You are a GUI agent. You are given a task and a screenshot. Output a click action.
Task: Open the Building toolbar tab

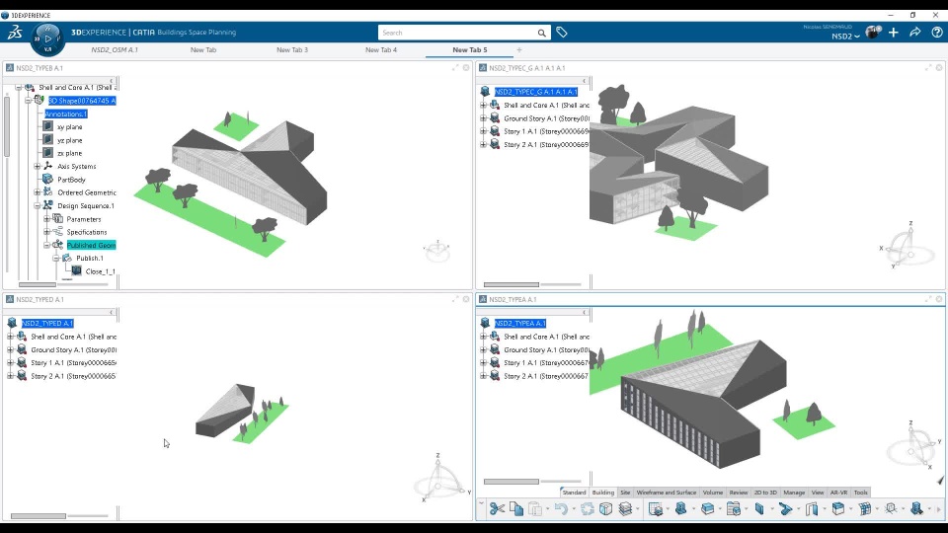click(x=602, y=493)
